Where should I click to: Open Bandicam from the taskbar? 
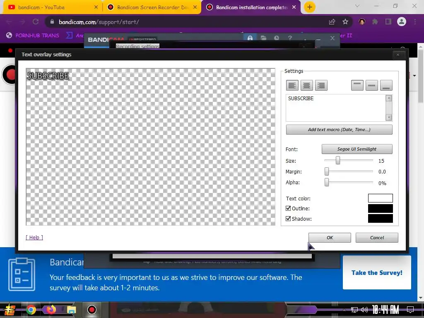tap(92, 310)
